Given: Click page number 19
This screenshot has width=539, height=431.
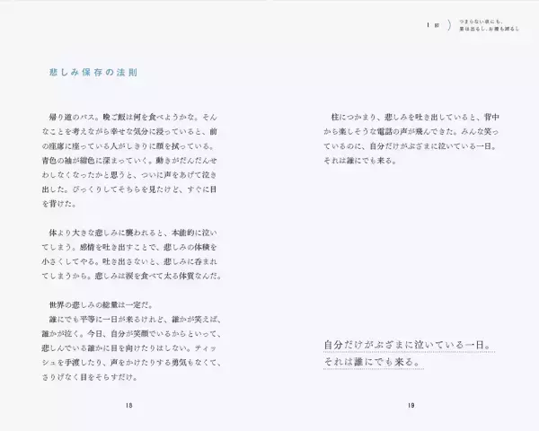Looking at the screenshot, I should [411, 405].
